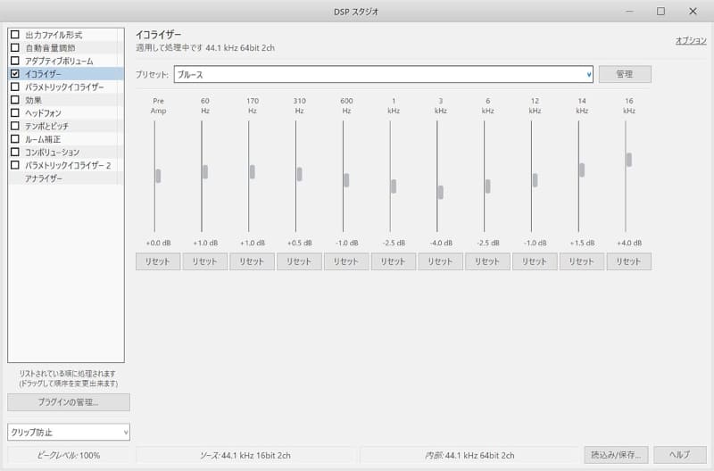The height and width of the screenshot is (471, 714).
Task: Click the 310 Hz slider handle
Action: point(299,174)
